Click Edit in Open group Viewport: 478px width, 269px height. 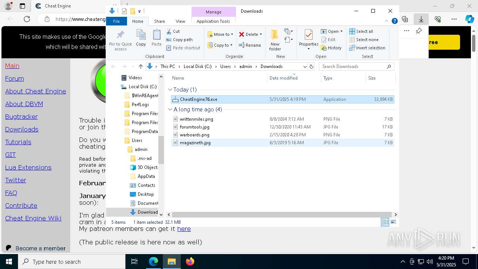[328, 40]
